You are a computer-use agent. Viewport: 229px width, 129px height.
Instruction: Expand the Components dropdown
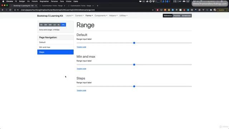[101, 15]
